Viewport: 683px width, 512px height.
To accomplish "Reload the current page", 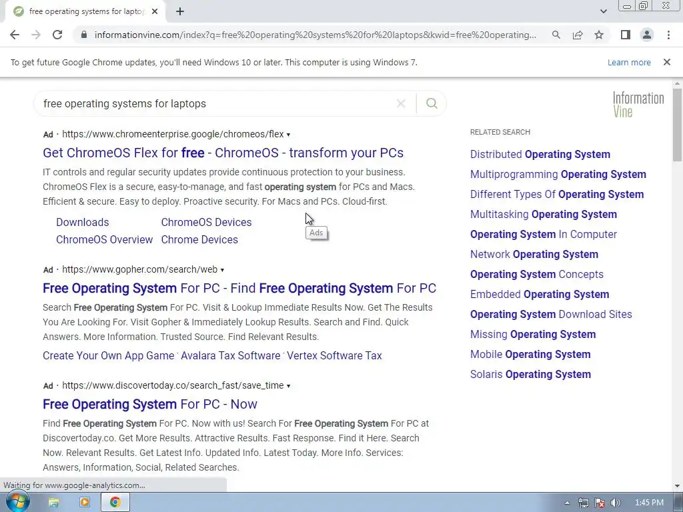I will coord(57,35).
